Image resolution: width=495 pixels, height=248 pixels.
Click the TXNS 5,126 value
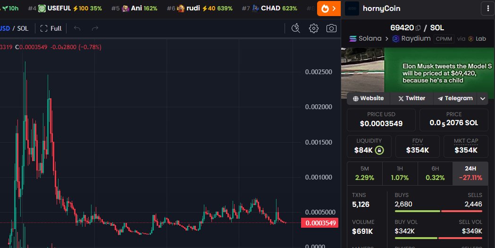pos(361,205)
